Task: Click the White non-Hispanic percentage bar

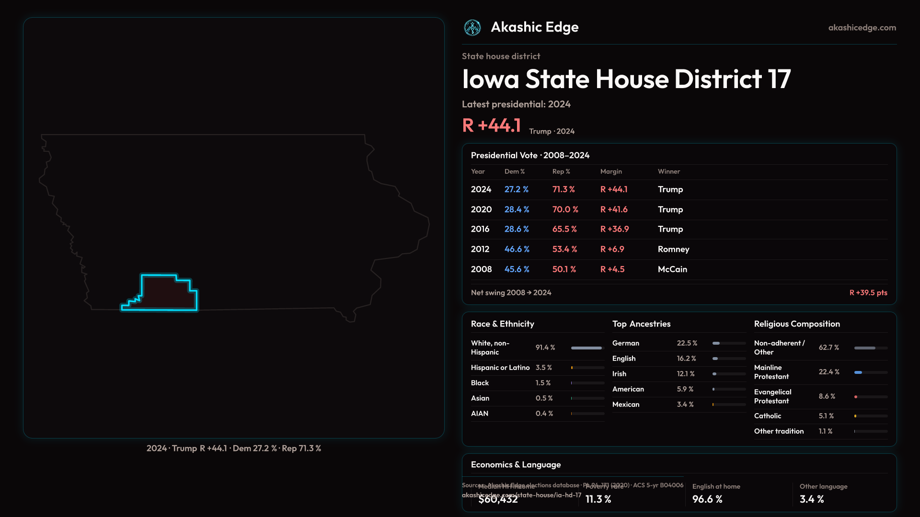Action: click(586, 348)
